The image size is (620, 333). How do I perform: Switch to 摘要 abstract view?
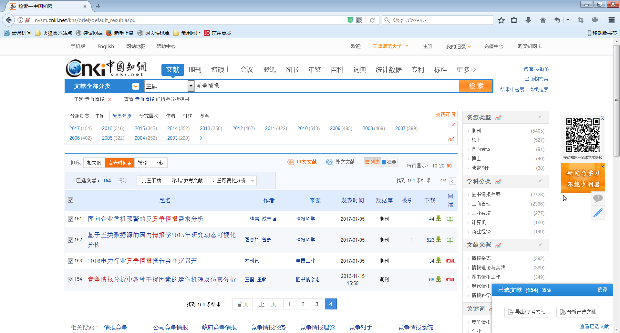(x=389, y=162)
